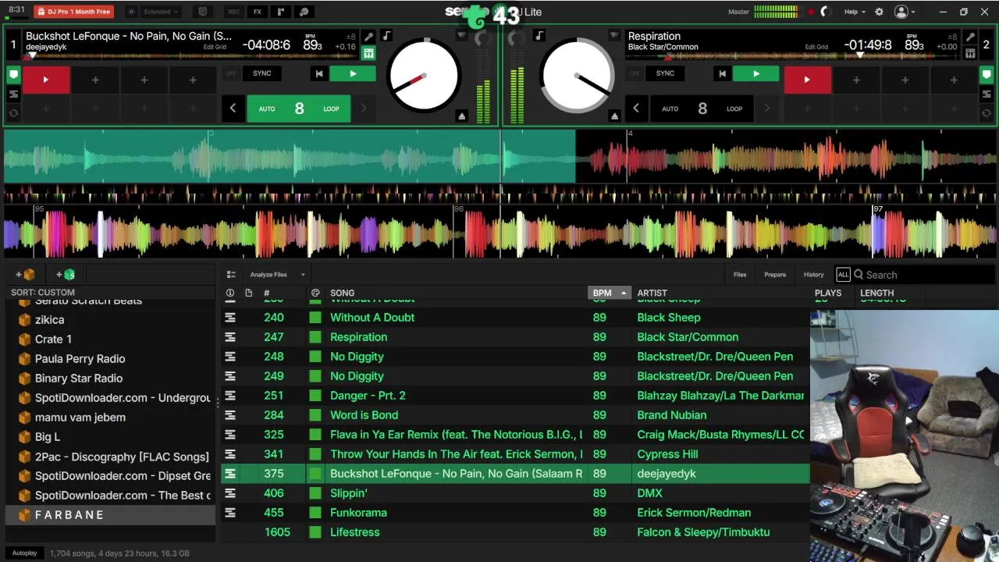The height and width of the screenshot is (562, 999).
Task: Click Edit Grid on Deck 2
Action: (816, 47)
